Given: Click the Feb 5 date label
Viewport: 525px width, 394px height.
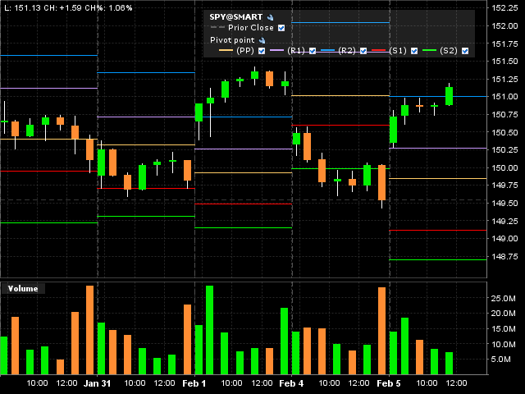Looking at the screenshot, I should [389, 383].
